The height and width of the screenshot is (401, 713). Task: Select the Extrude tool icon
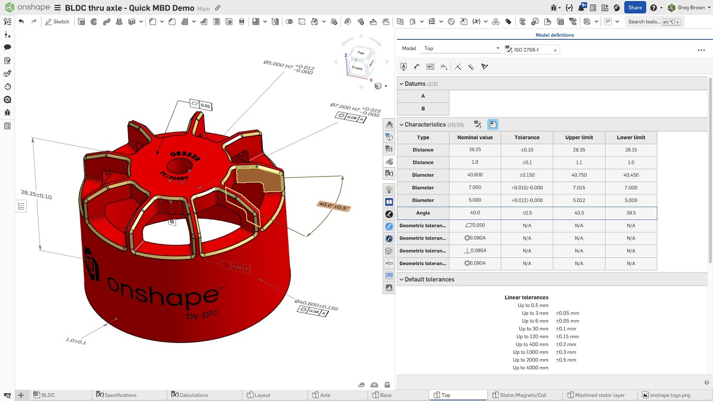[x=81, y=22]
